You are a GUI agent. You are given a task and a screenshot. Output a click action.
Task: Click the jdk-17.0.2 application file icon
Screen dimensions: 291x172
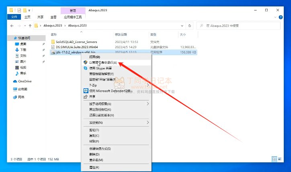[53, 52]
